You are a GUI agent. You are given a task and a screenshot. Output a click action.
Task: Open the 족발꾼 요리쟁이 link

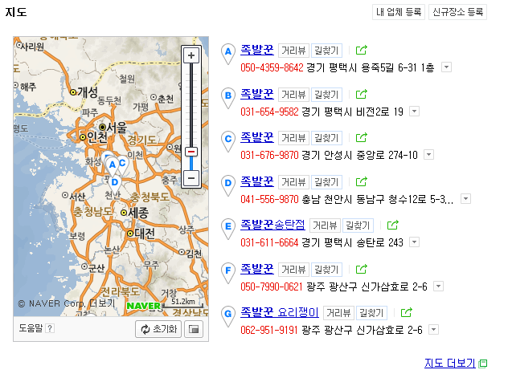click(280, 312)
